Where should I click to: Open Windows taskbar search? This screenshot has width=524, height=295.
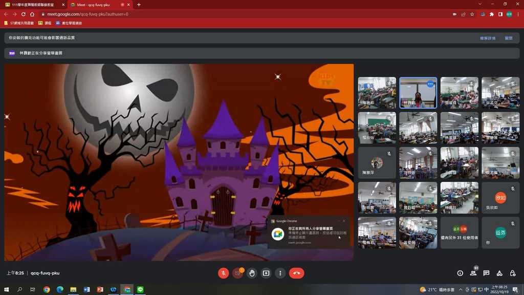20,290
